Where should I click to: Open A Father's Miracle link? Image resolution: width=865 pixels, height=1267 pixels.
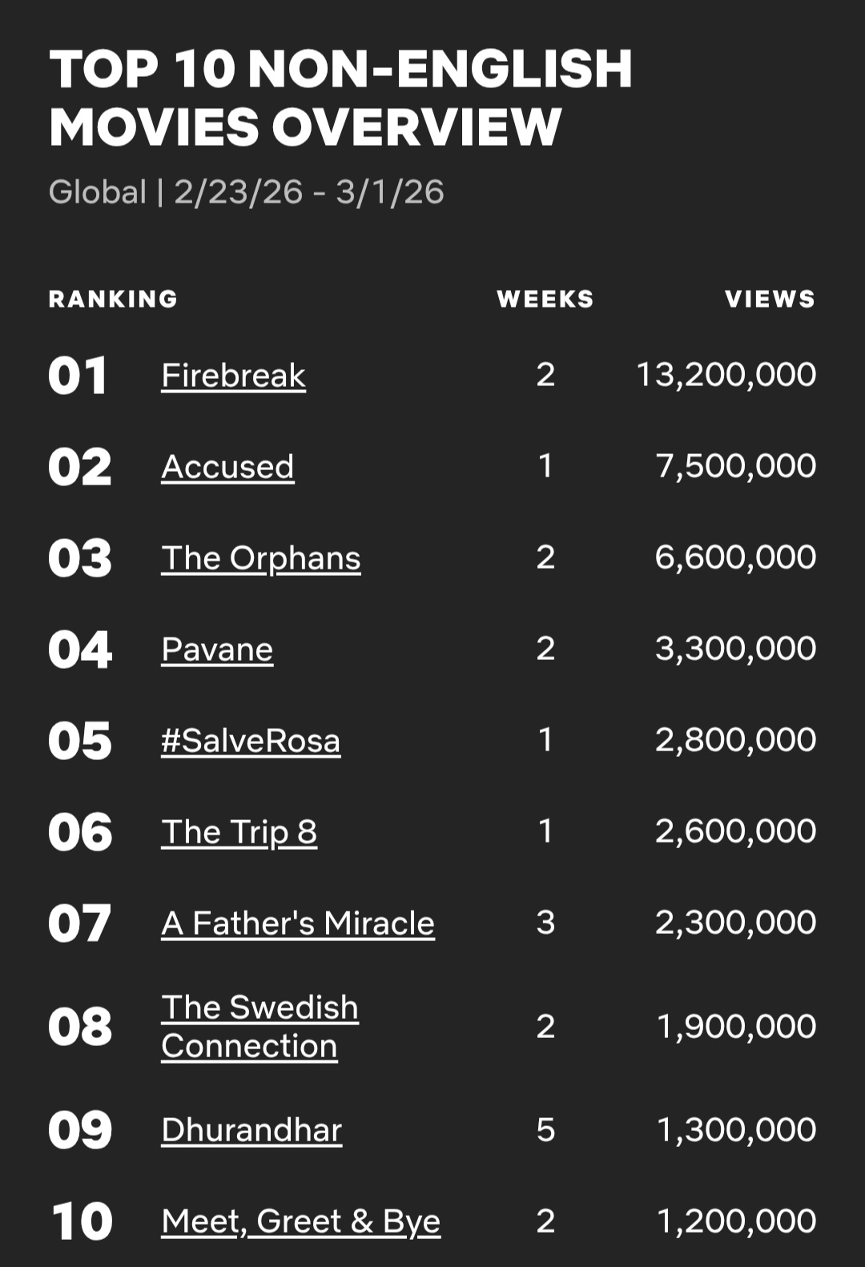coord(298,923)
